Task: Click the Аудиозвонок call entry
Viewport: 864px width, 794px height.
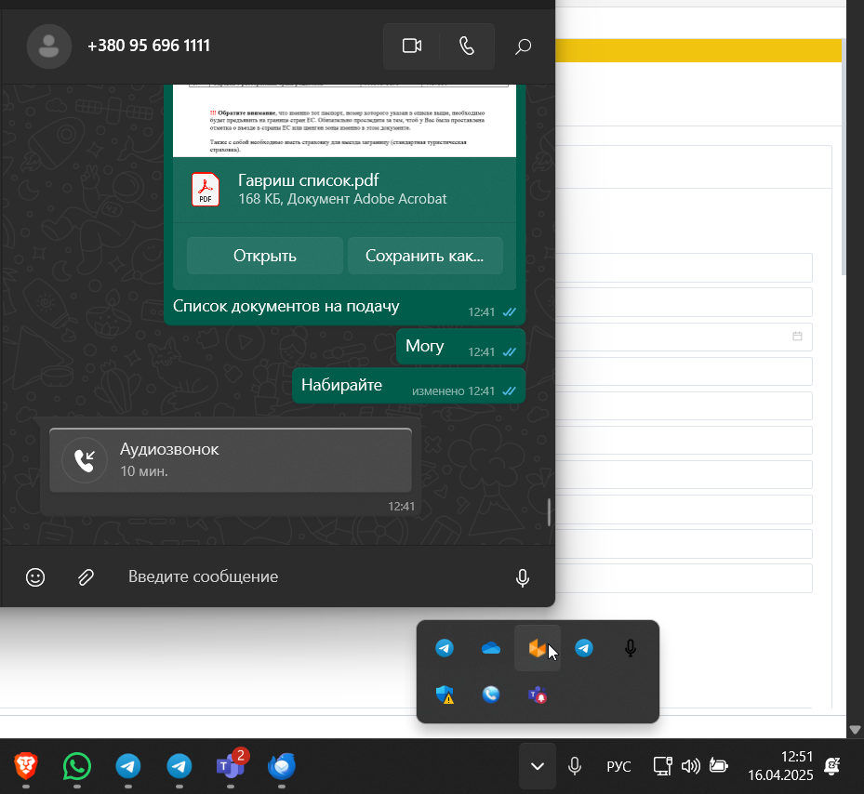Action: (231, 460)
